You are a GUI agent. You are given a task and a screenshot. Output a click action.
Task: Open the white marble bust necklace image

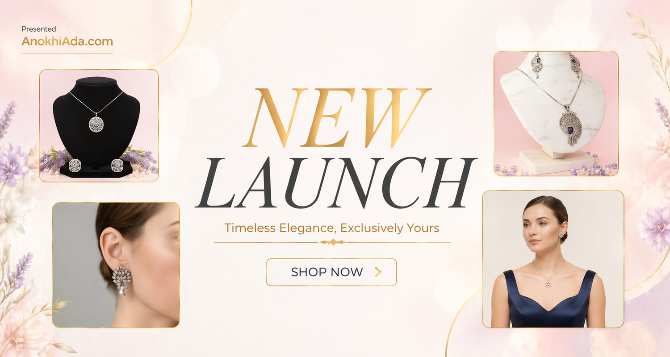pos(556,113)
